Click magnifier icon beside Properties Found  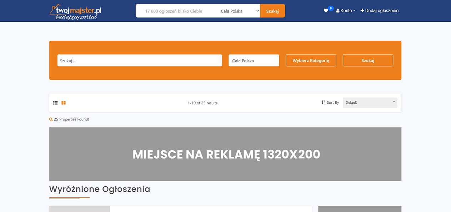coord(51,119)
